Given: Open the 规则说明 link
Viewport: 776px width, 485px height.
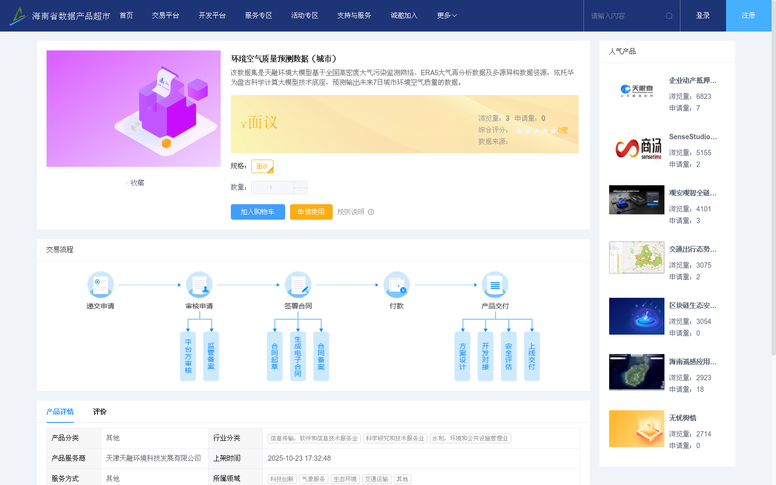Looking at the screenshot, I should 351,212.
